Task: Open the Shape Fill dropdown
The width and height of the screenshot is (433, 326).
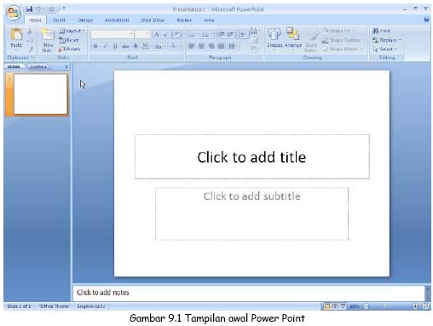Action: [x=338, y=31]
